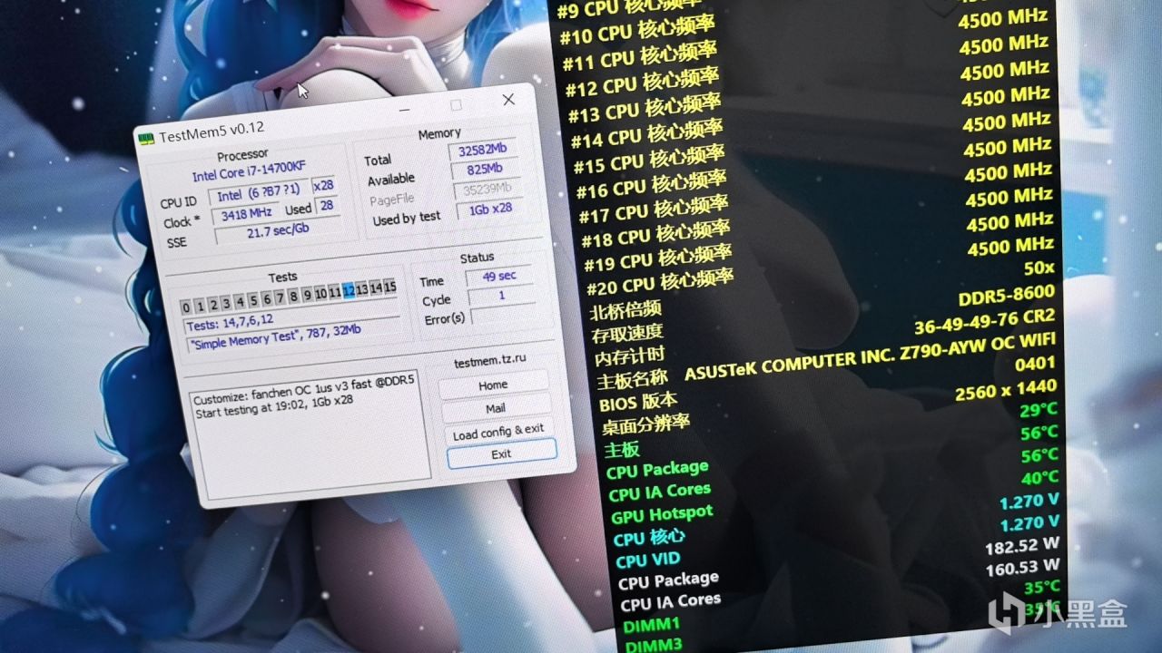Image resolution: width=1162 pixels, height=653 pixels.
Task: Select test box 3 in Tests row
Action: click(226, 304)
